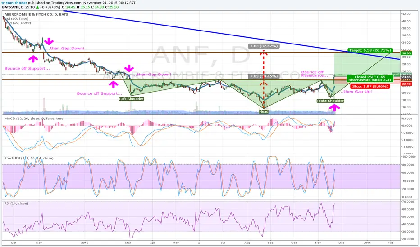The width and height of the screenshot is (420, 247).
Task: Click the 2015 label on time axis
Action: click(85, 243)
